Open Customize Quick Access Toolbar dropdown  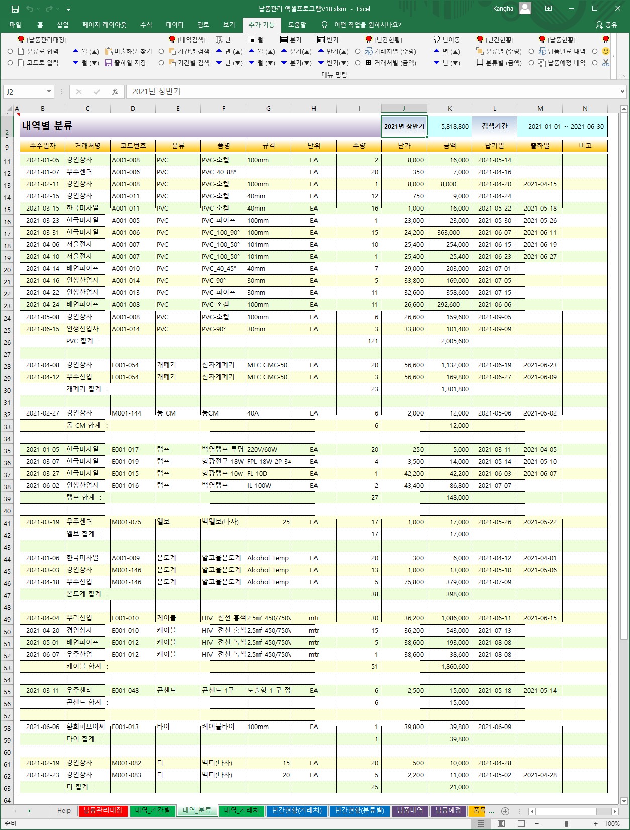68,9
